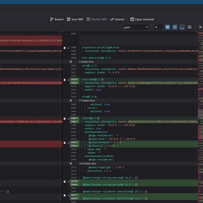The height and width of the screenshot is (203, 203).
Task: Click the Restore WIP toolbar item
Action: pyautogui.click(x=96, y=19)
